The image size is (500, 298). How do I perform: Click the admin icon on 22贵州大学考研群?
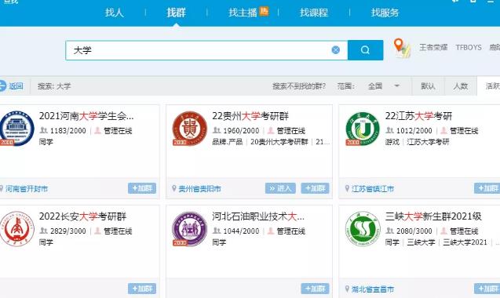click(271, 130)
